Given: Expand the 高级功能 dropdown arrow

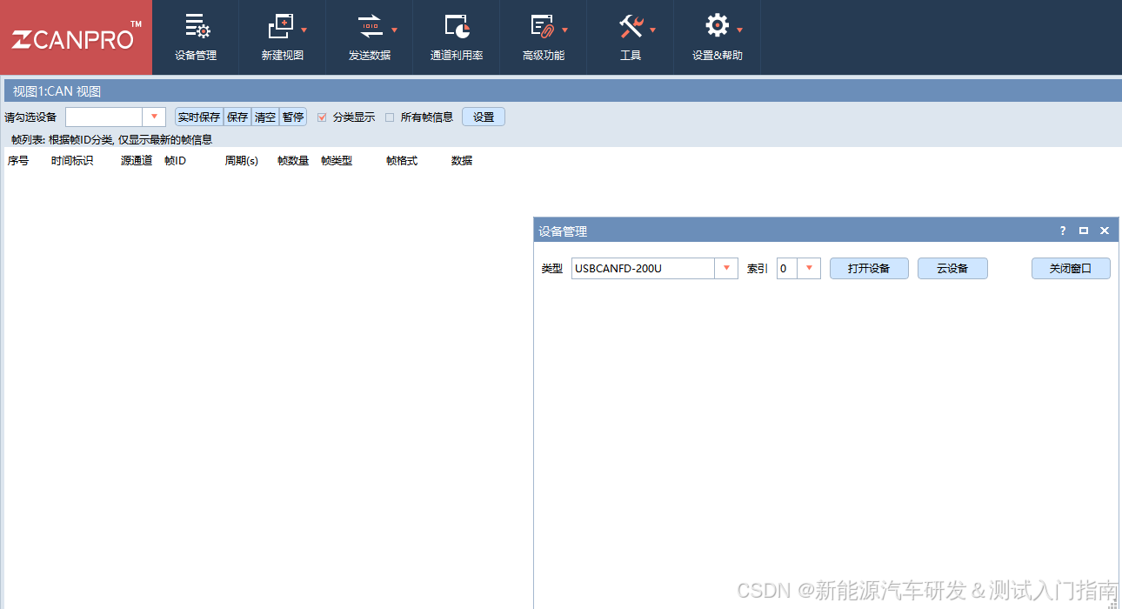Looking at the screenshot, I should tap(565, 30).
